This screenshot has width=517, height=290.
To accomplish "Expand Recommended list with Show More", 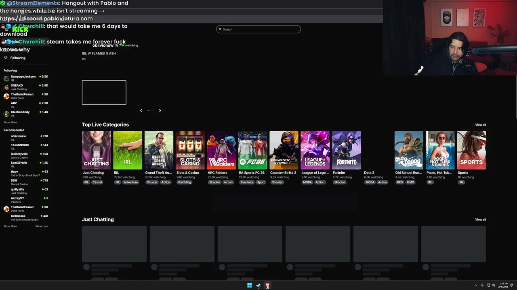I will tap(10, 226).
